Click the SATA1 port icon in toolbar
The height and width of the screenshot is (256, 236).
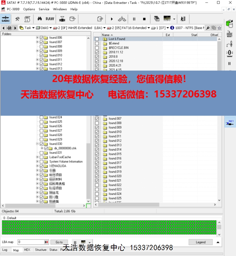(5, 19)
